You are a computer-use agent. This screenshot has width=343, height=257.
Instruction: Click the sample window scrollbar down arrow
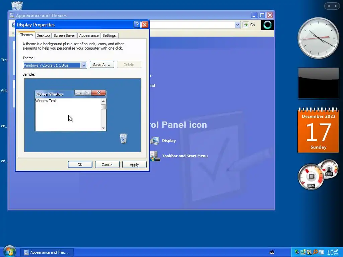click(103, 128)
